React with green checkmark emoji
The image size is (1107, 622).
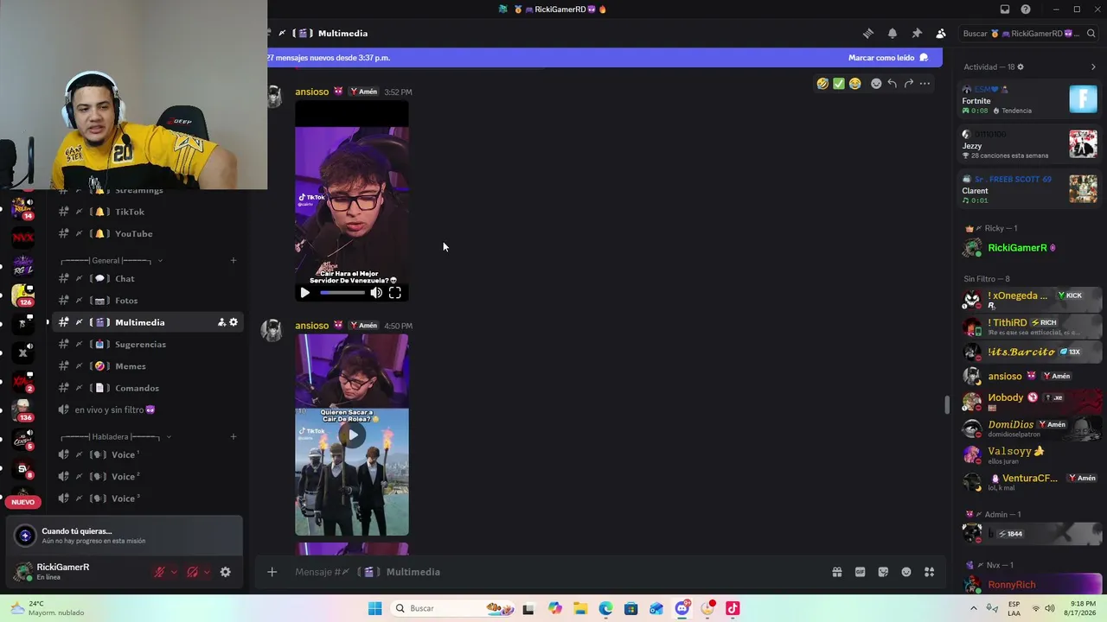pos(839,84)
